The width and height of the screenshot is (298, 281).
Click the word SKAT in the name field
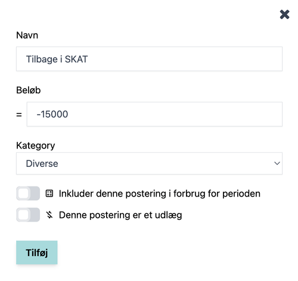(x=76, y=59)
